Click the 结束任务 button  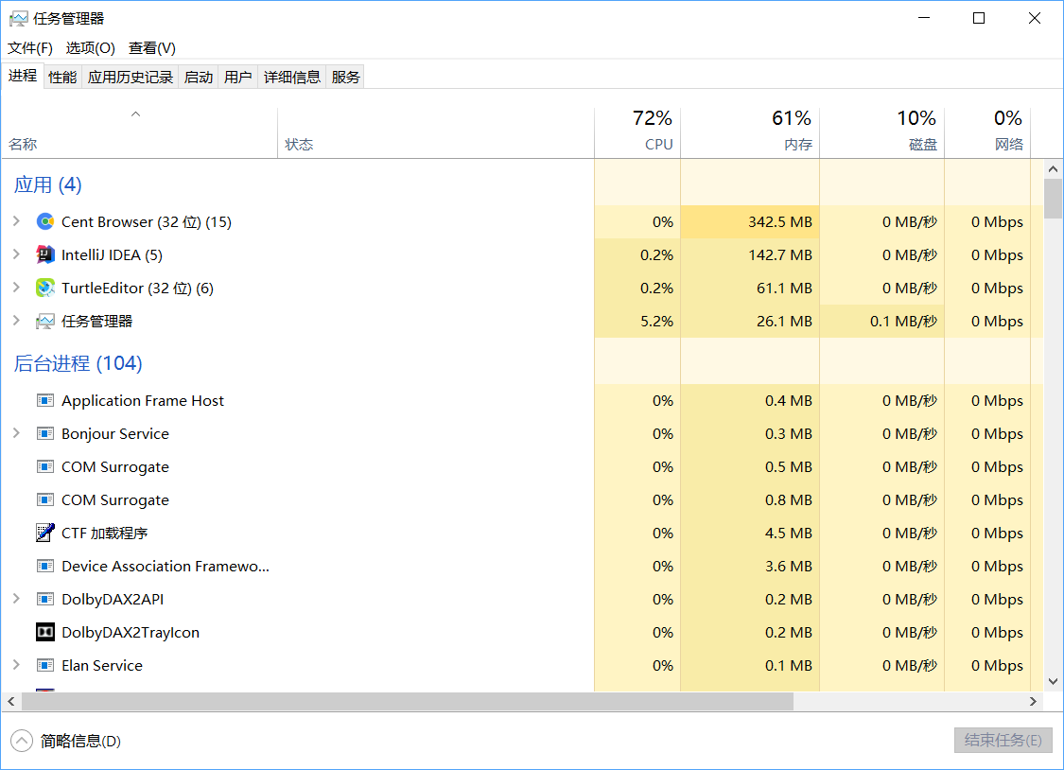click(x=1003, y=740)
